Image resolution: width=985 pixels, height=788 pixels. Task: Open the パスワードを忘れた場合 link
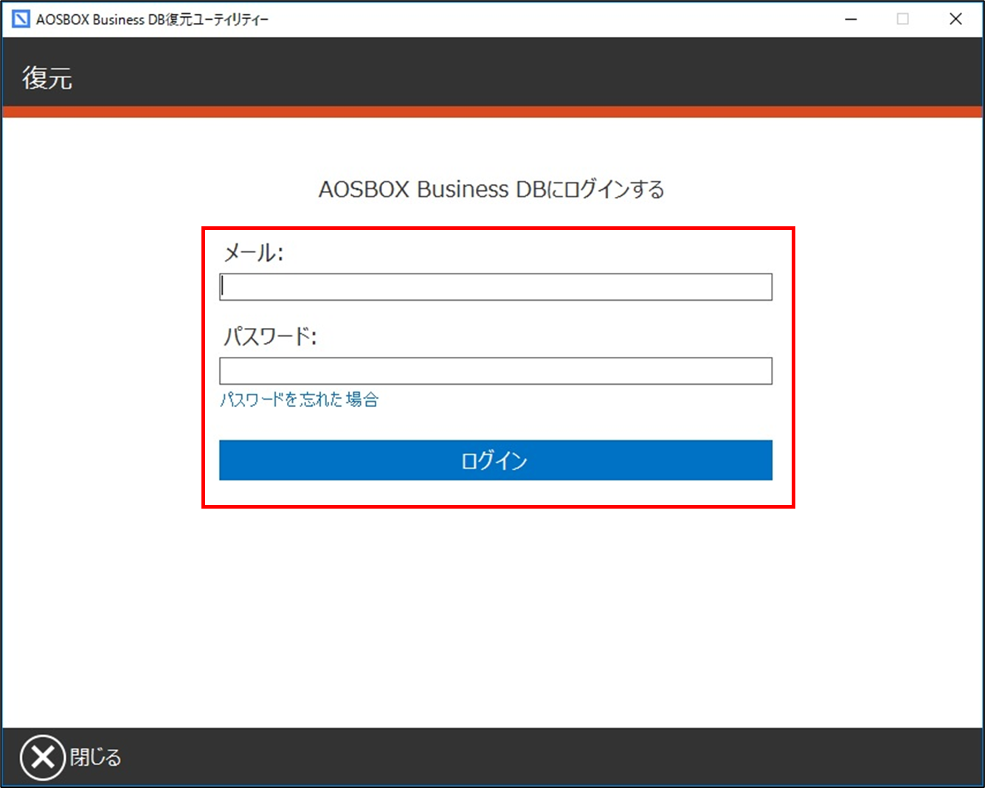pyautogui.click(x=299, y=400)
